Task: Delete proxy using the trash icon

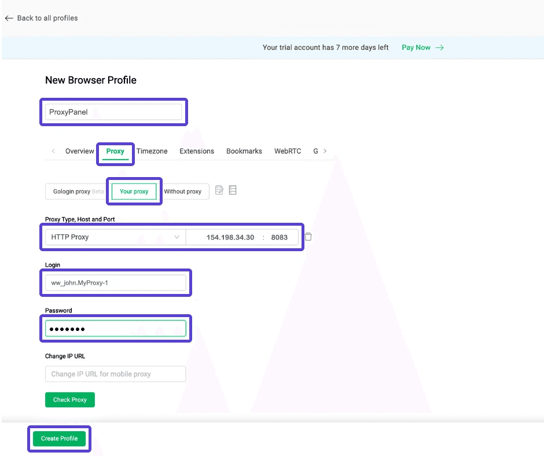Action: [308, 237]
